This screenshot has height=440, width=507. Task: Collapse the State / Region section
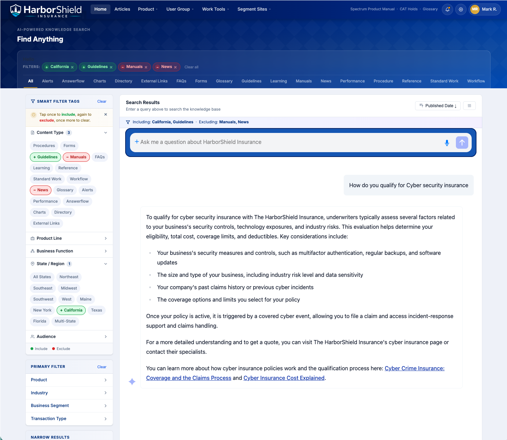(x=69, y=264)
